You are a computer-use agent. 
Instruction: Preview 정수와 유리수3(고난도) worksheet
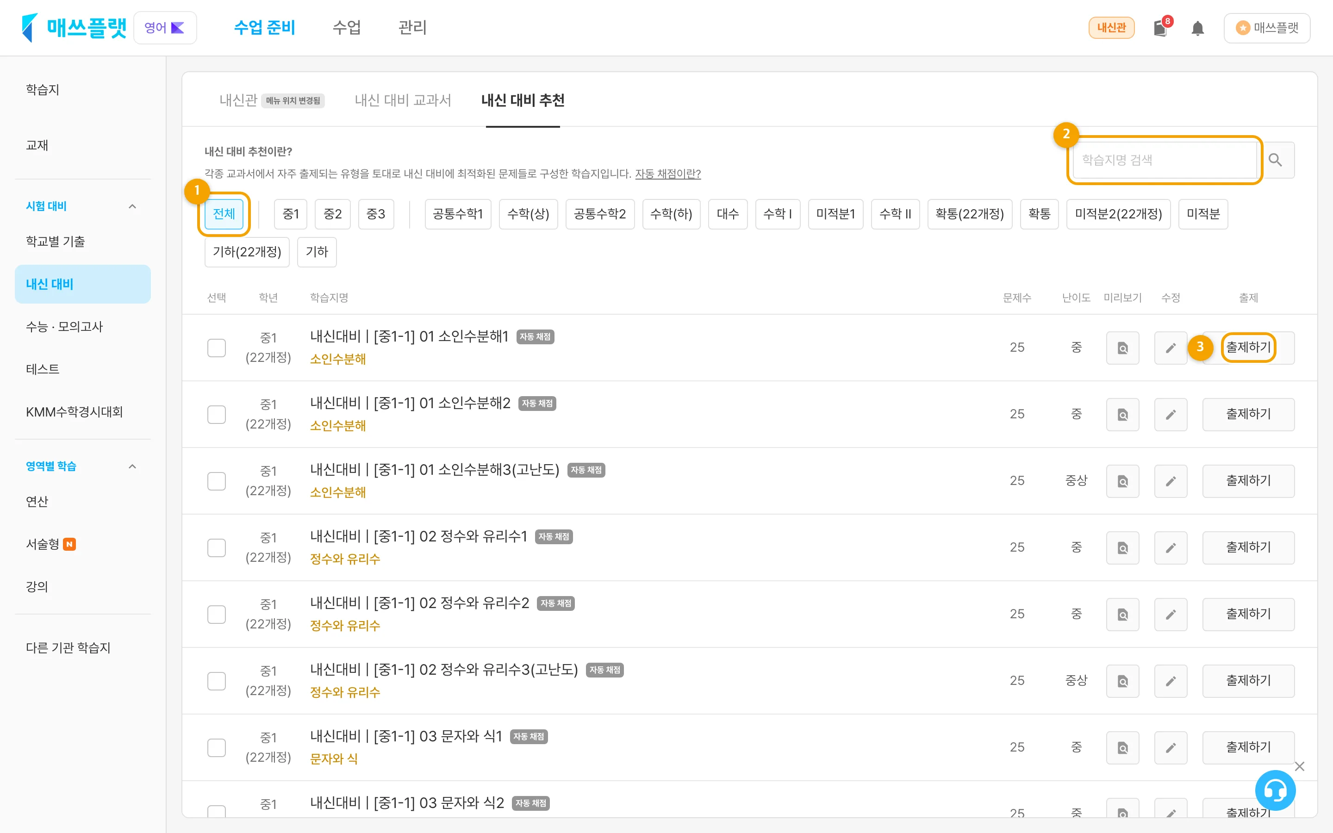[1122, 681]
